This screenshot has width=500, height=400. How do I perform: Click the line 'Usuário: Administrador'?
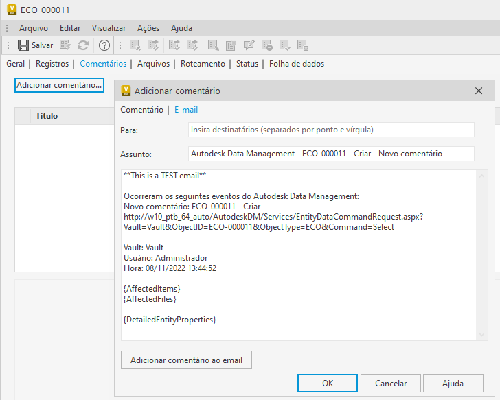click(x=166, y=258)
